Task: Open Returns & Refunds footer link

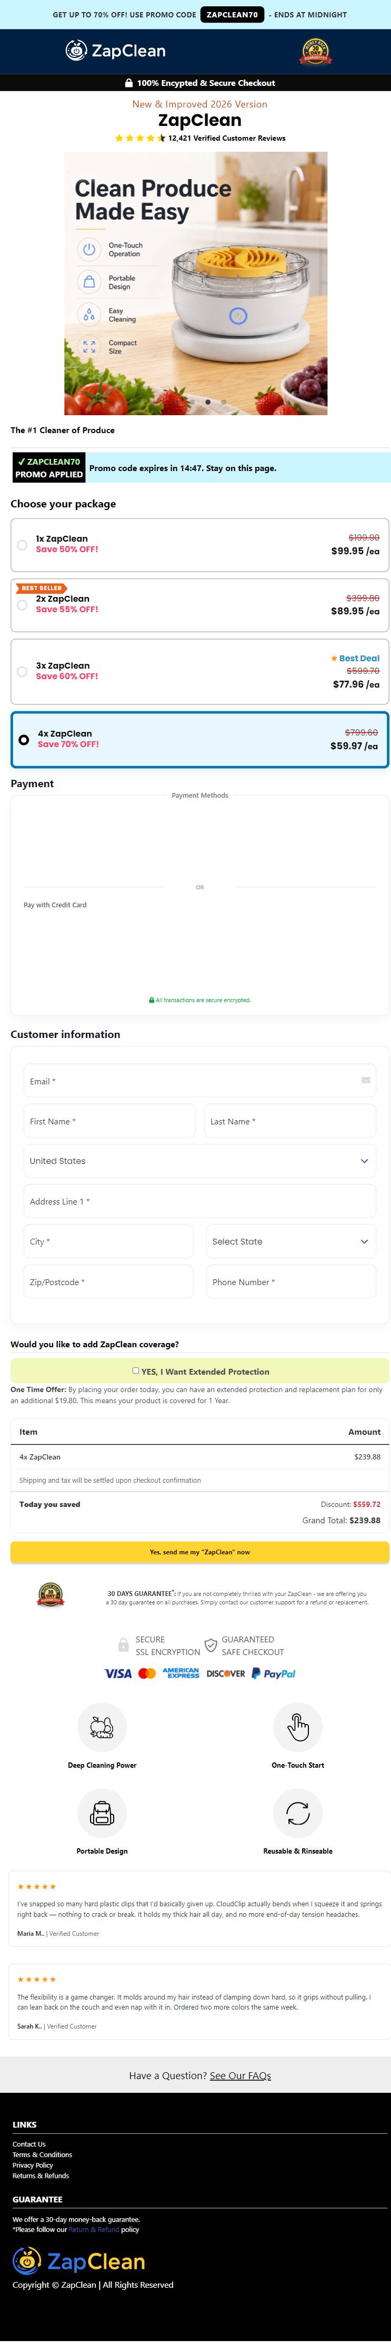Action: pyautogui.click(x=41, y=2175)
